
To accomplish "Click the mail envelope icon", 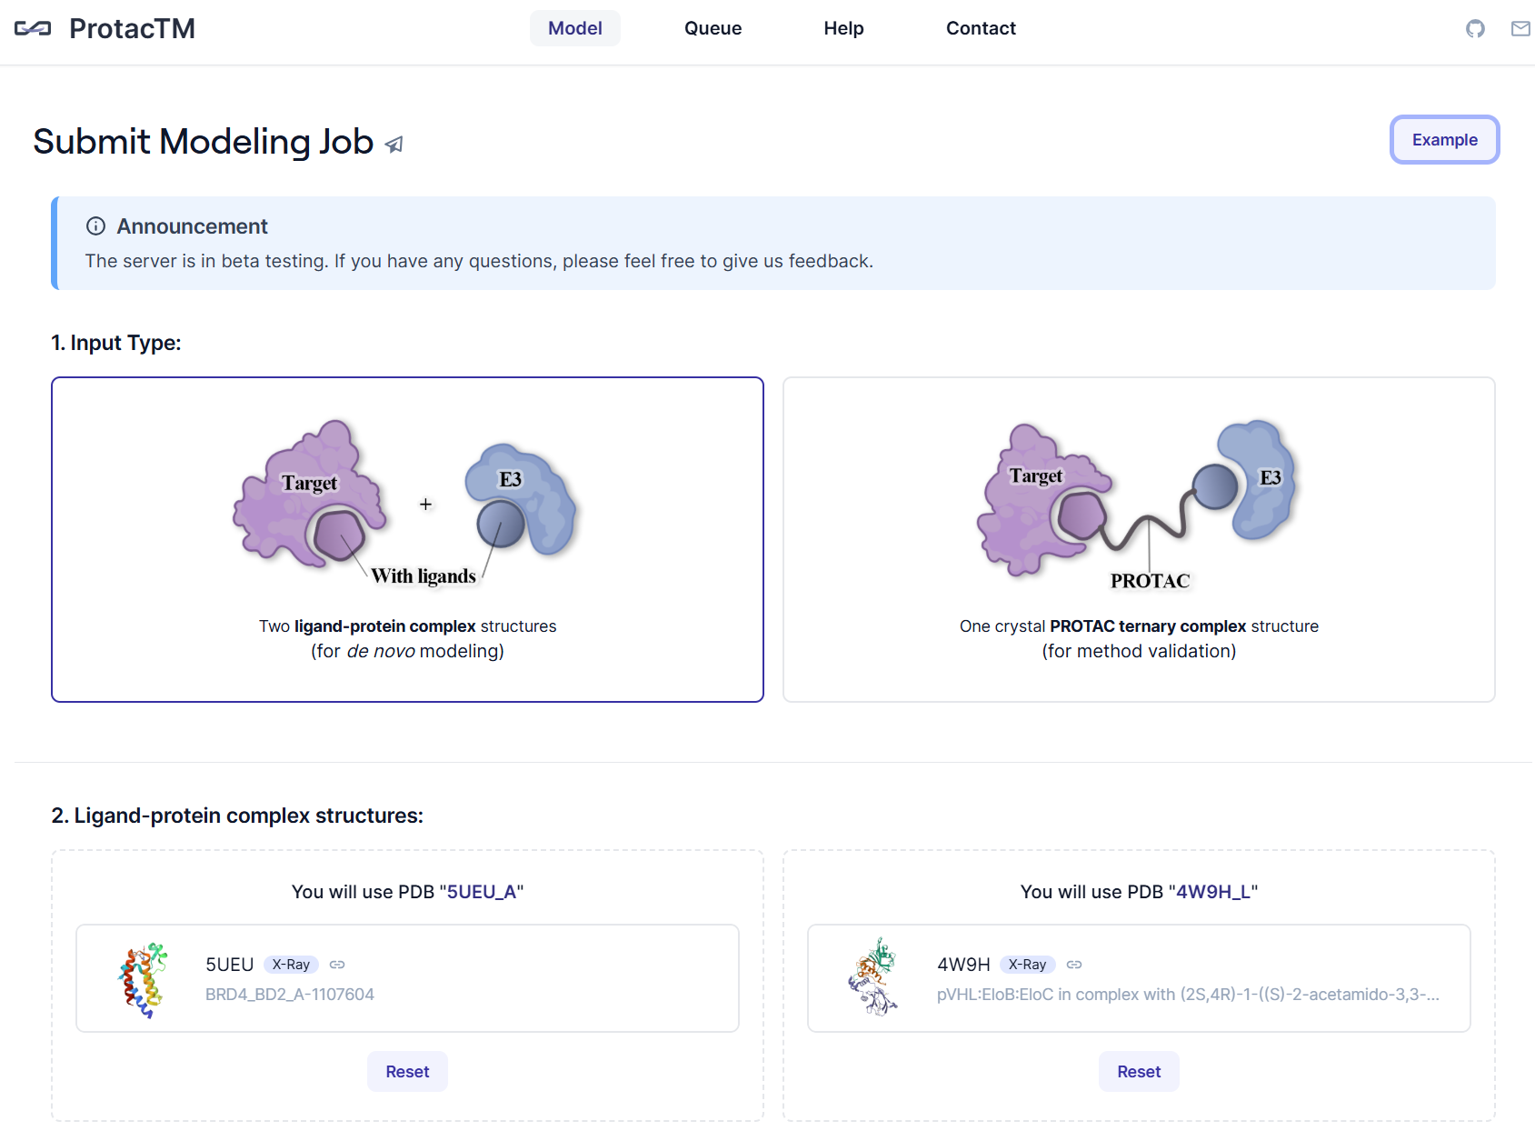I will pos(1520,29).
